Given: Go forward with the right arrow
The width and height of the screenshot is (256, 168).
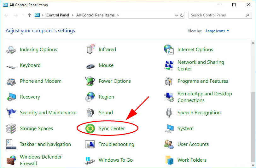Looking at the screenshot, I should [x=16, y=15].
